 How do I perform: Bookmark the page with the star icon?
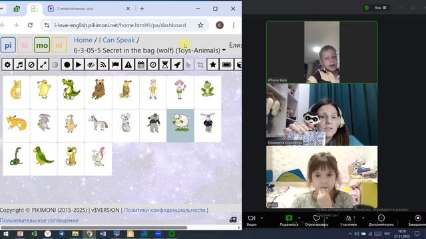point(200,25)
